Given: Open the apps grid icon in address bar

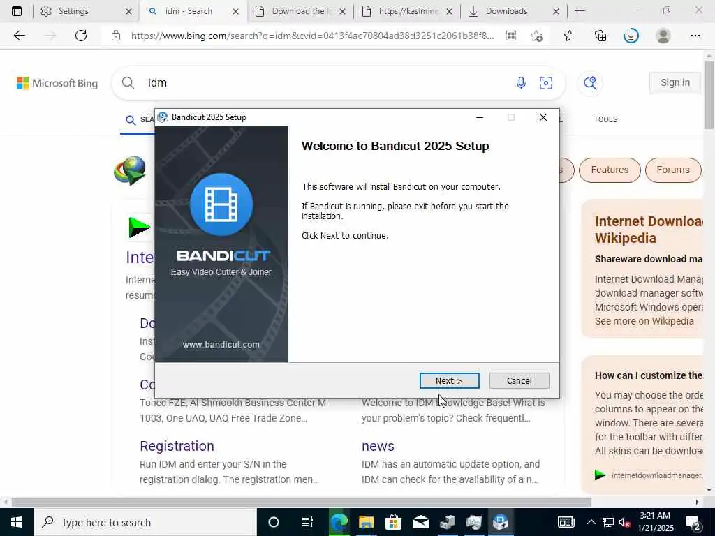Looking at the screenshot, I should 510,36.
